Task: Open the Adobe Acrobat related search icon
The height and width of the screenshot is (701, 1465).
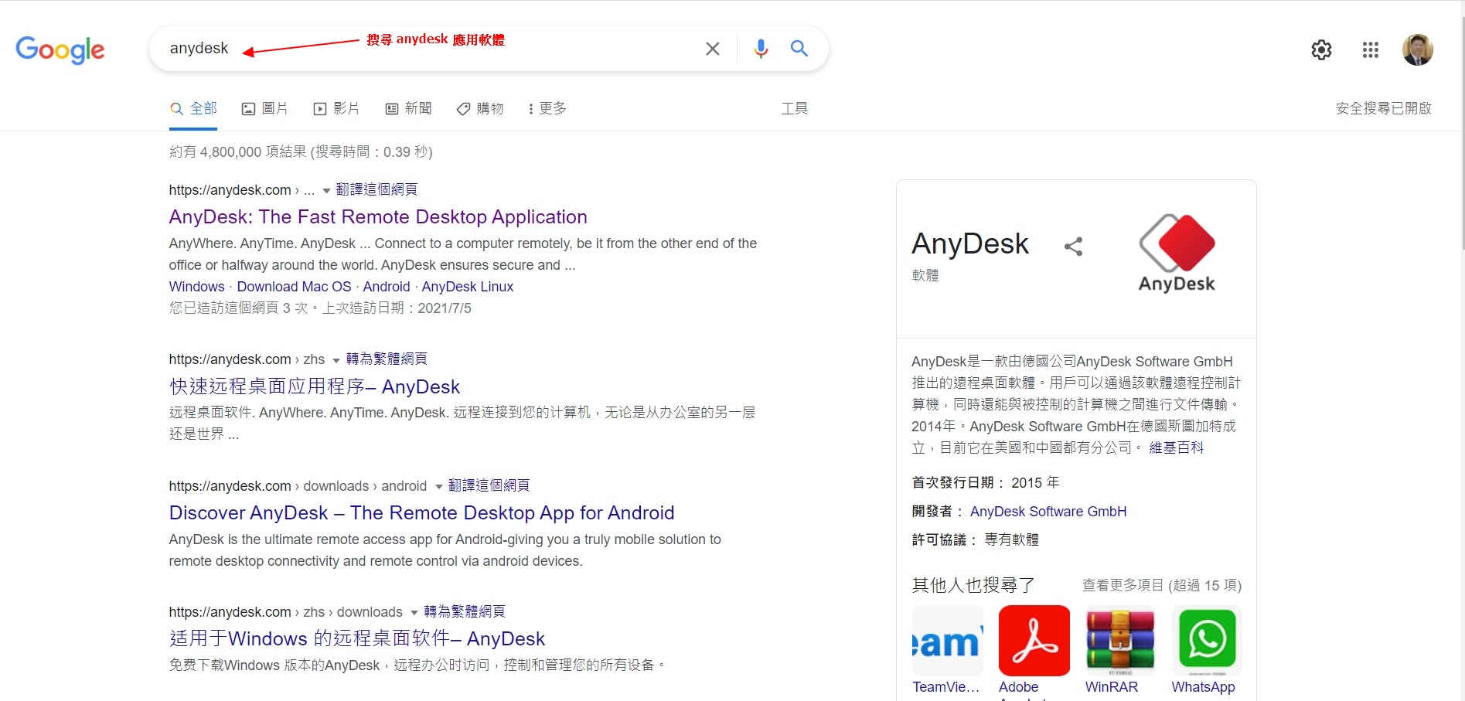Action: pos(1034,641)
